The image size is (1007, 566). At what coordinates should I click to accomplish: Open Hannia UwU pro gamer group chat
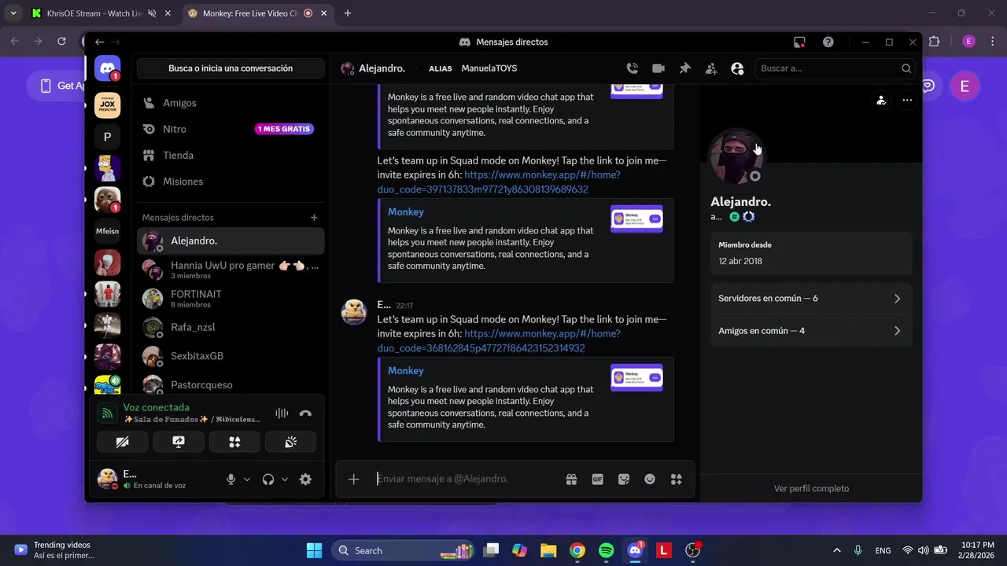[x=231, y=270]
